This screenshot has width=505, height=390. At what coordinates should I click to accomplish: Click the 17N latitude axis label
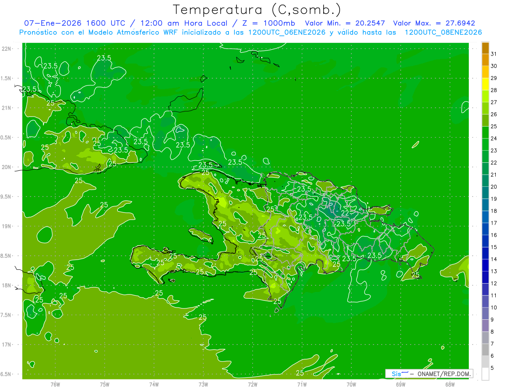coord(6,345)
